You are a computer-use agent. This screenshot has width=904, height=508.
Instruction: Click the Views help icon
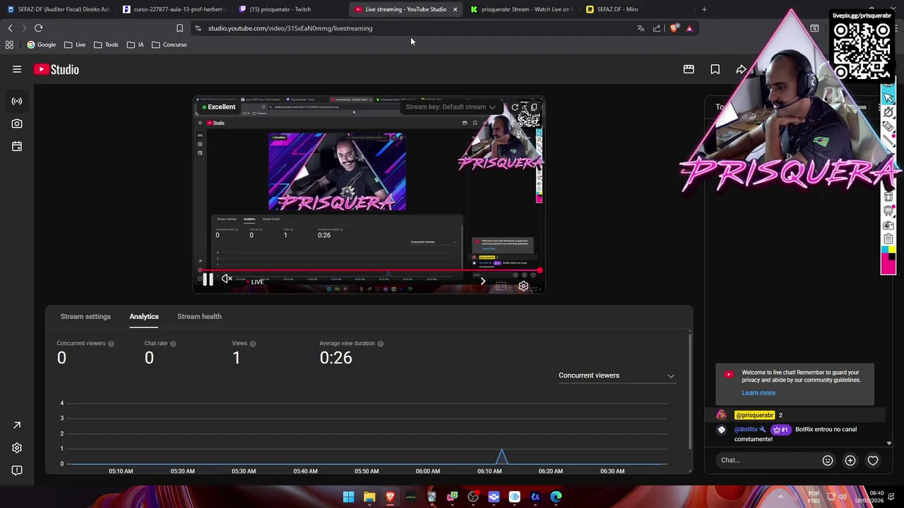pyautogui.click(x=253, y=344)
